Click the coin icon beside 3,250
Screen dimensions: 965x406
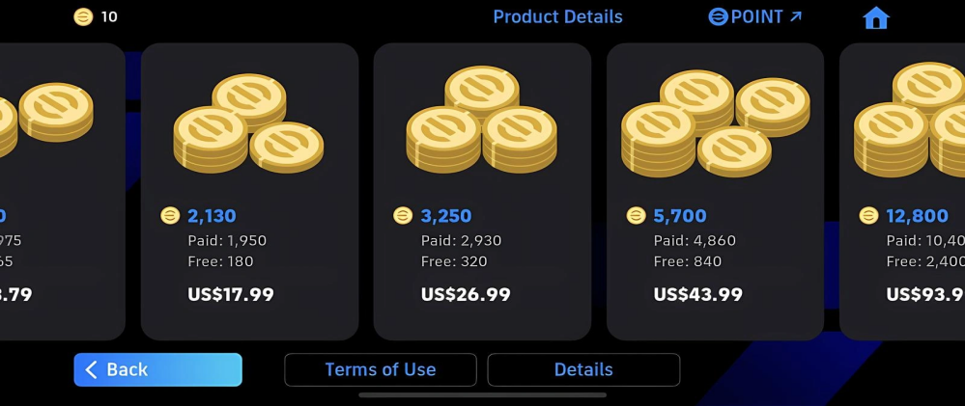(x=403, y=216)
